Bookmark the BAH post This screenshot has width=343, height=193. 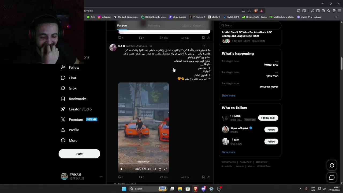(203, 177)
